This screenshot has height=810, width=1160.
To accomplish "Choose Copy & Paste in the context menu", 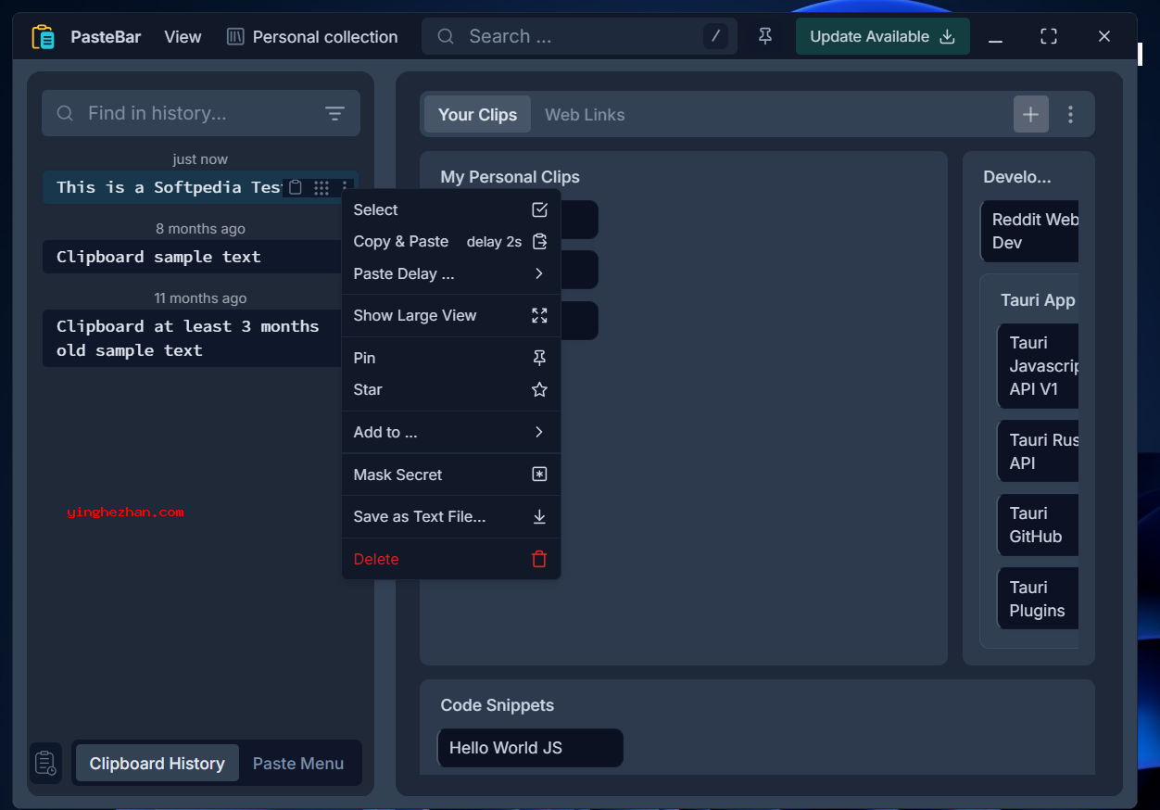I will click(x=451, y=242).
